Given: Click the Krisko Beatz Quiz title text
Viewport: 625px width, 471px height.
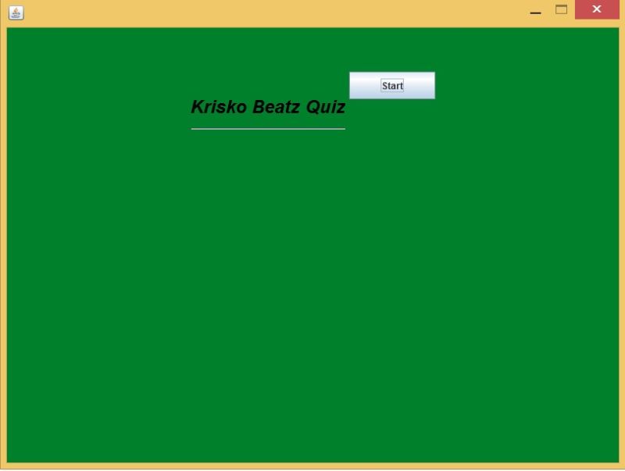Looking at the screenshot, I should click(x=269, y=107).
